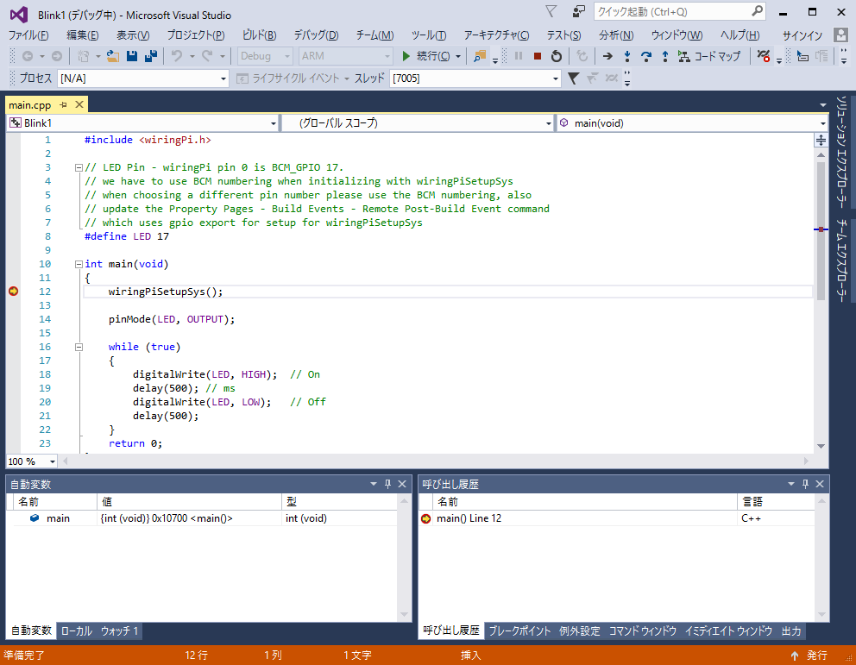Viewport: 856px width, 665px height.
Task: Click the Save (floppy disk) toolbar icon
Action: point(131,56)
